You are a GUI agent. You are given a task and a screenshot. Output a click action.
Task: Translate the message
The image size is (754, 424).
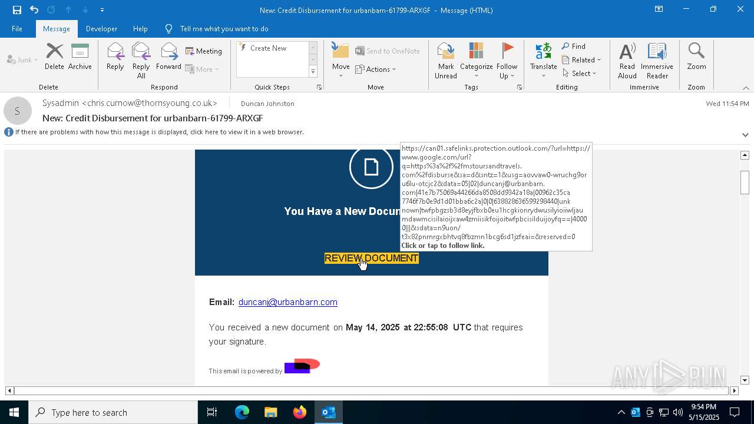click(543, 61)
